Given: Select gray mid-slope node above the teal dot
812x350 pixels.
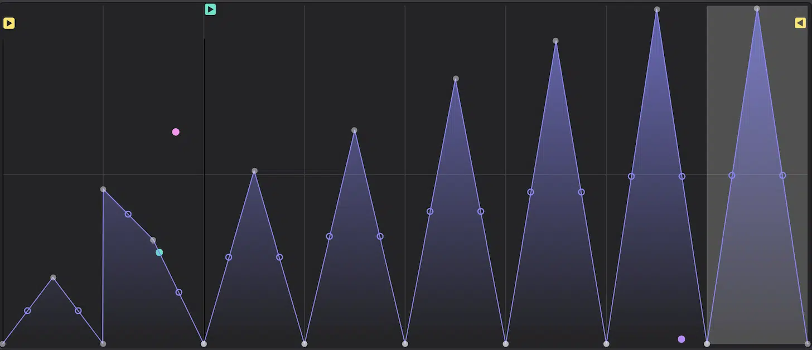Looking at the screenshot, I should coord(153,240).
